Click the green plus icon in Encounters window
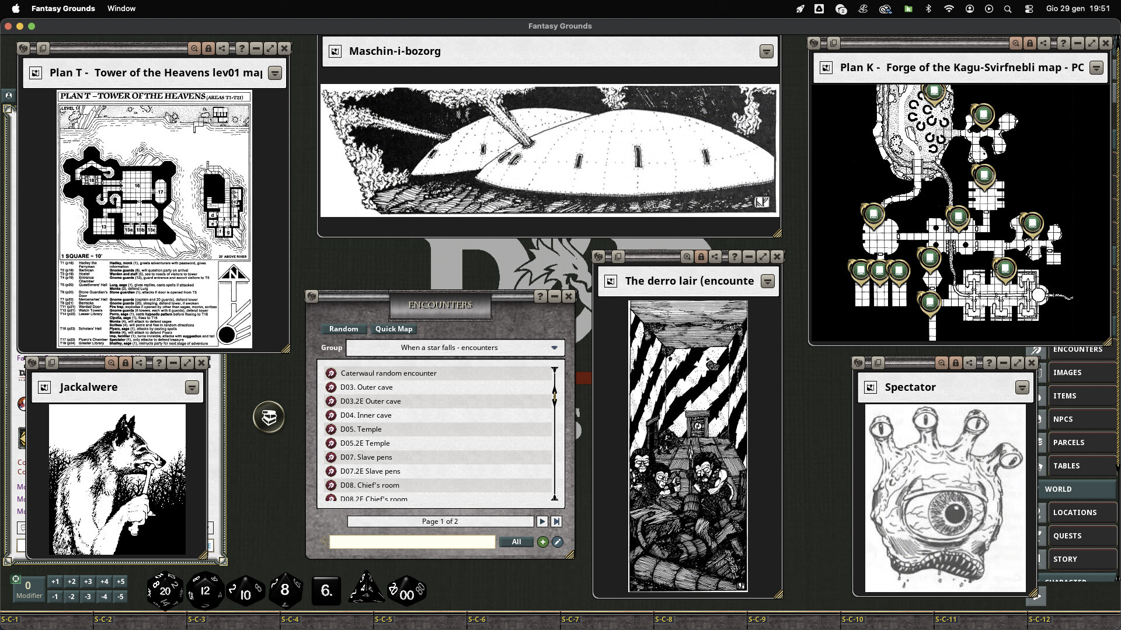Screen dimensions: 1121x630 click(x=543, y=542)
